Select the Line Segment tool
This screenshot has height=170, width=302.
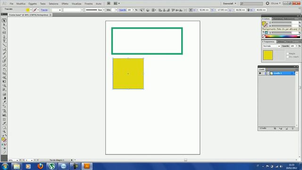coord(4,45)
